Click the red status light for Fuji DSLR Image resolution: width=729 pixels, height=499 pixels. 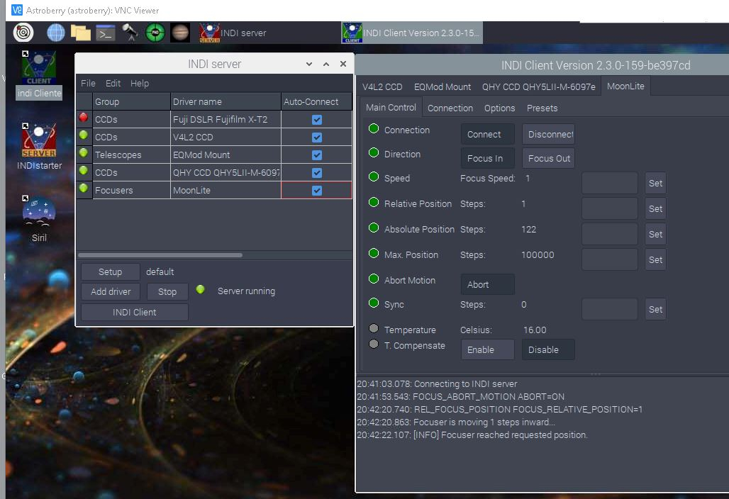pos(84,118)
